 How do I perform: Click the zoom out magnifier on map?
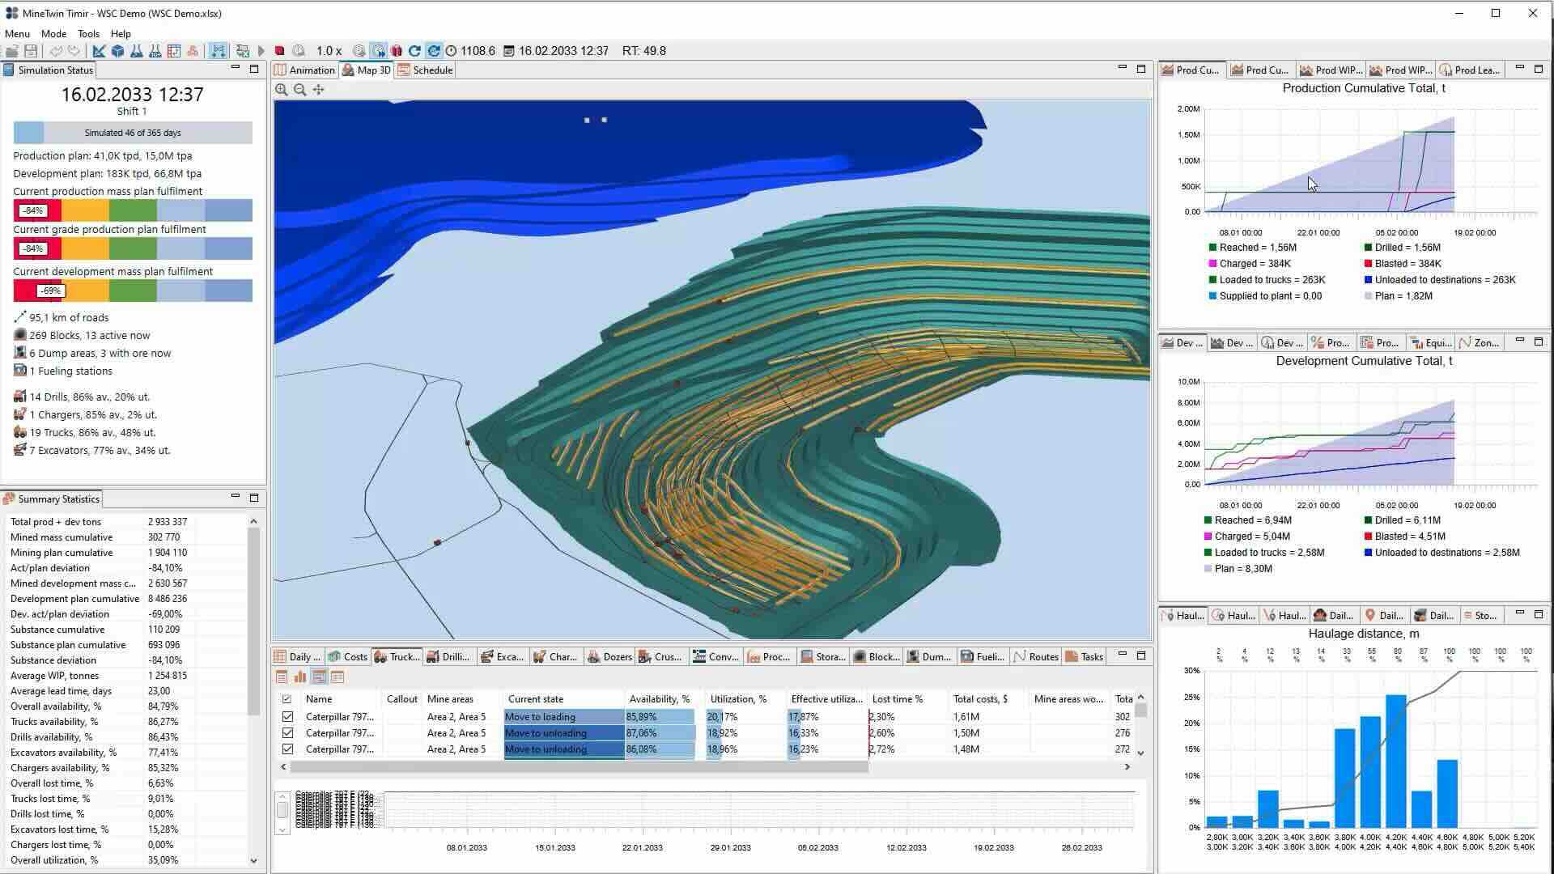coord(299,90)
